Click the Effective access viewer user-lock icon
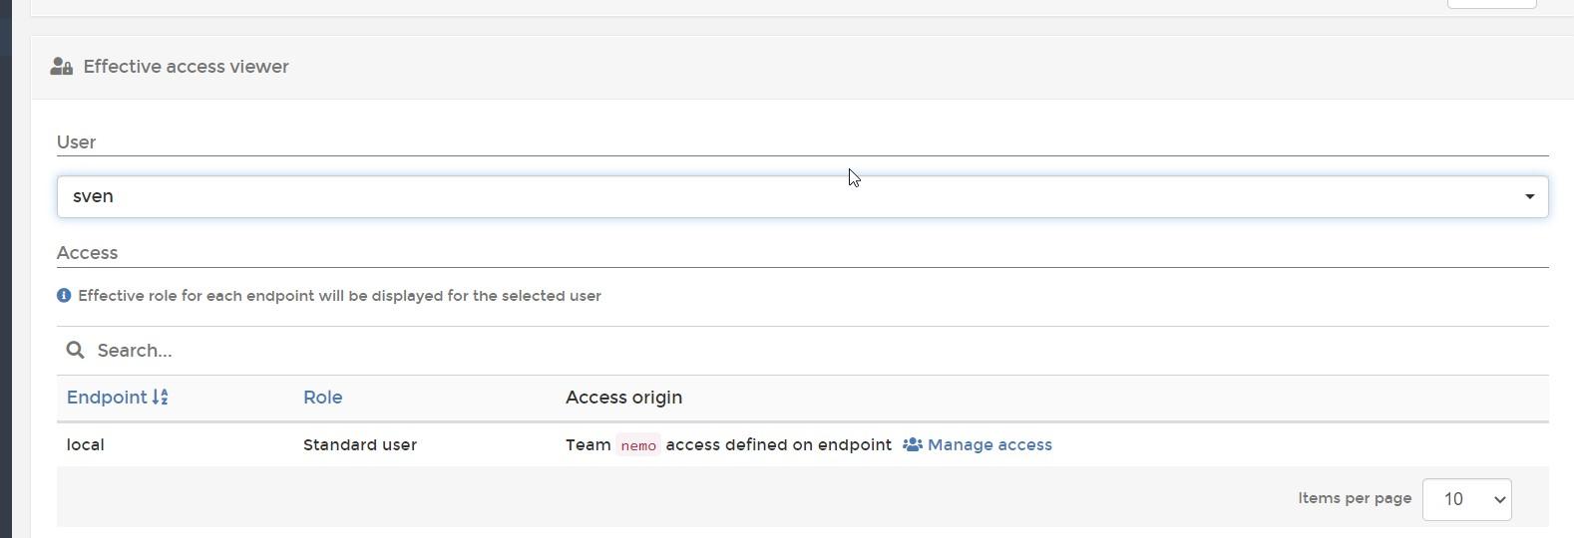 pos(61,67)
